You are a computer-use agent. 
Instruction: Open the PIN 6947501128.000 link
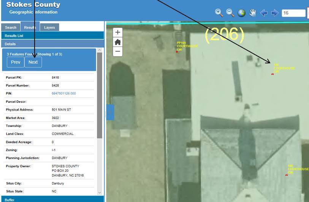pos(63,94)
